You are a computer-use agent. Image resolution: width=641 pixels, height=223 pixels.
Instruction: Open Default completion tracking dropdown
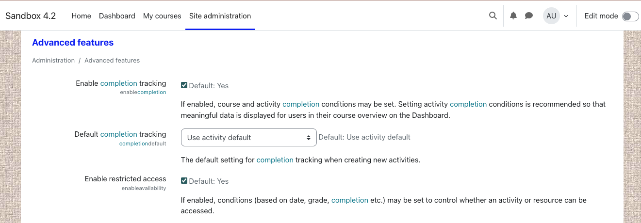click(x=248, y=137)
